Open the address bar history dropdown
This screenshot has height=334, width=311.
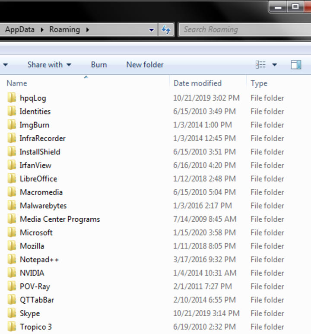[152, 30]
